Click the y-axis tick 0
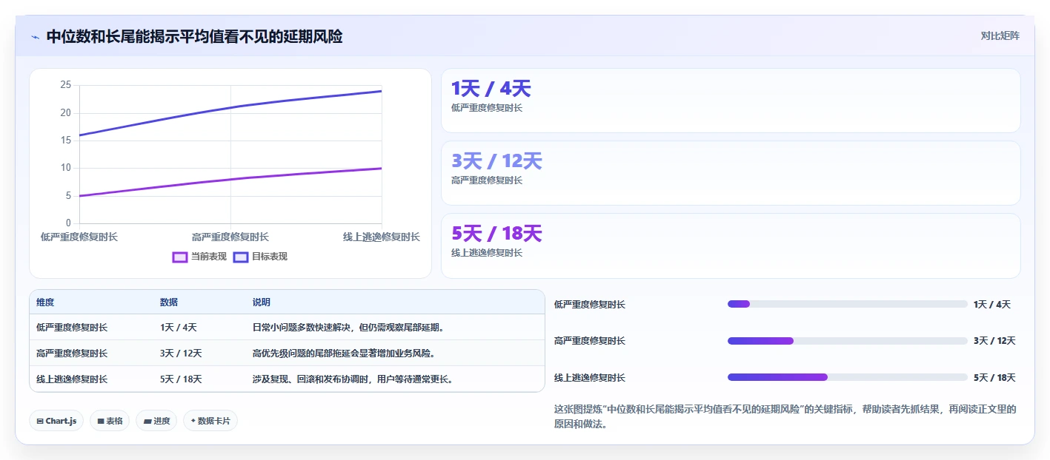Image resolution: width=1050 pixels, height=460 pixels. 68,223
